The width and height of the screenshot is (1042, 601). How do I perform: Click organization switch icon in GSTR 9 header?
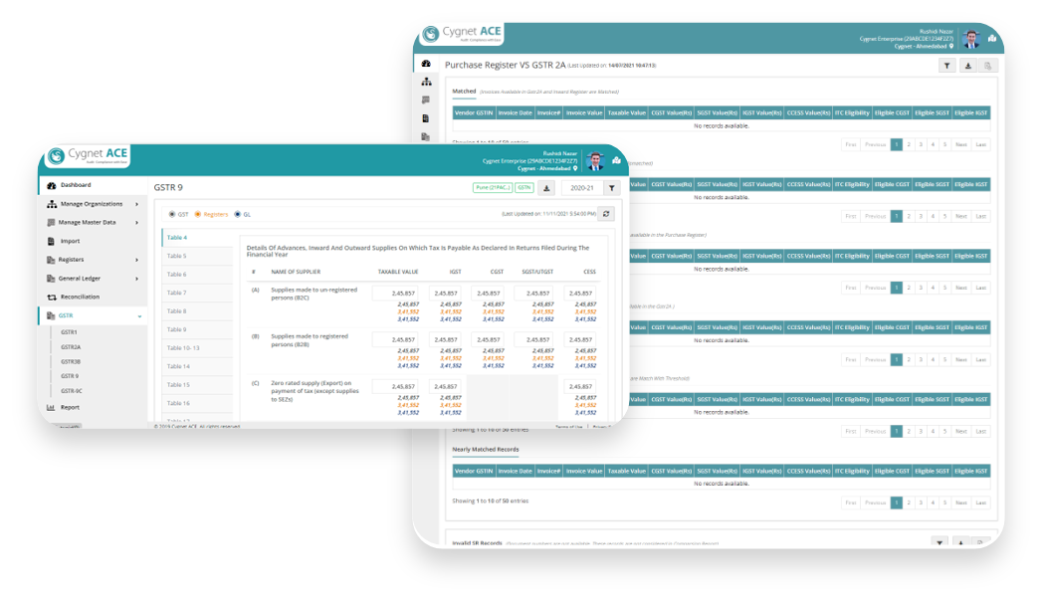pyautogui.click(x=616, y=160)
